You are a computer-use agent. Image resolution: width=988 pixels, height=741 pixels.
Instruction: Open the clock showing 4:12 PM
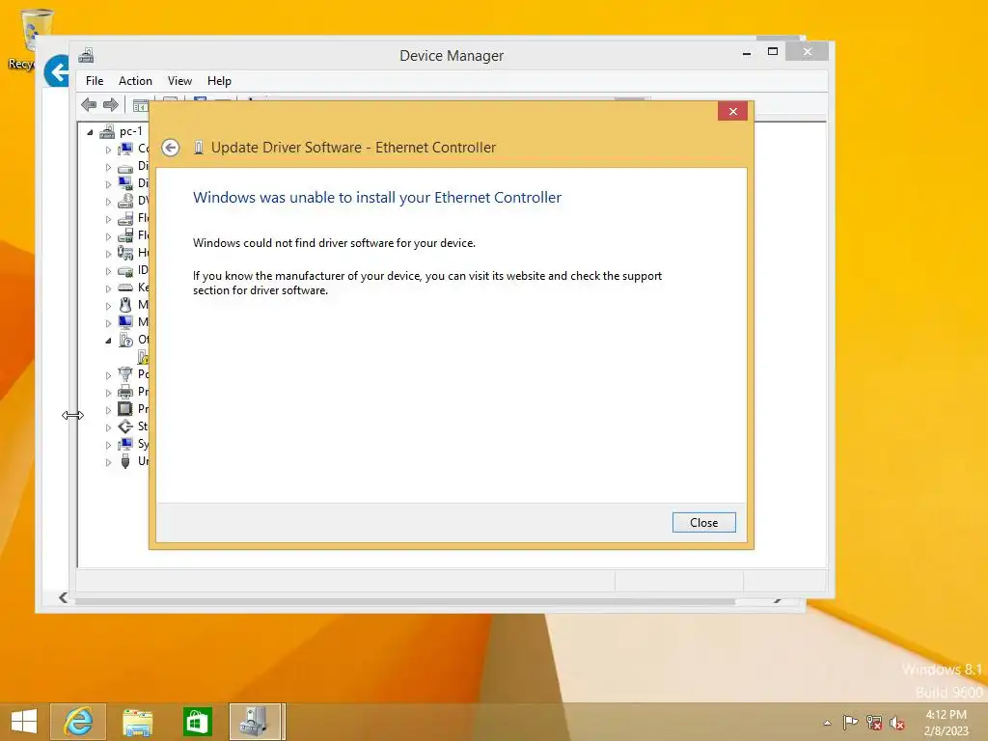click(946, 723)
